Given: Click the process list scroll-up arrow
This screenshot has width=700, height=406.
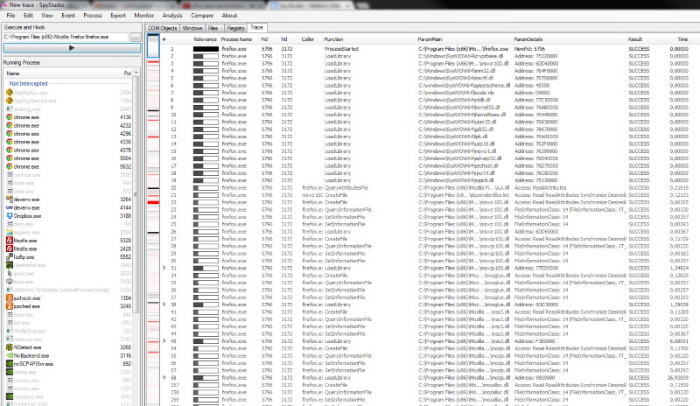Looking at the screenshot, I should click(136, 73).
